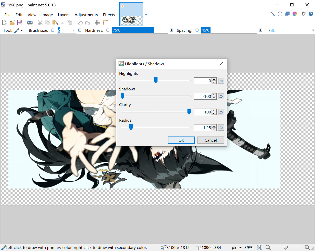Open the Adjustments menu
Image resolution: width=315 pixels, height=251 pixels.
[x=86, y=15]
